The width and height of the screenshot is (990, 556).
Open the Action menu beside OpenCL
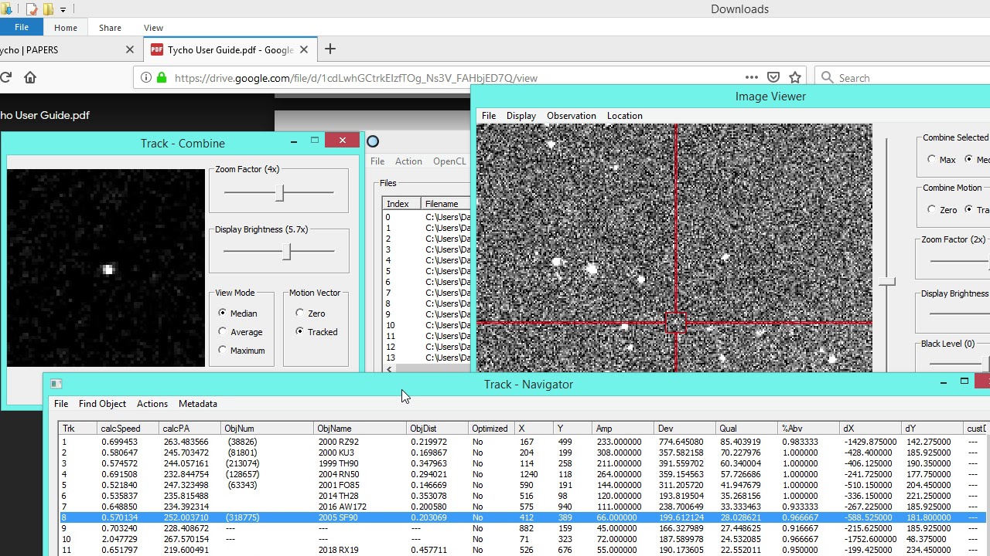(x=408, y=161)
